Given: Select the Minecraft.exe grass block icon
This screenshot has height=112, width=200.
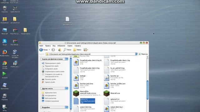Looking at the screenshot, I should tap(107, 93).
